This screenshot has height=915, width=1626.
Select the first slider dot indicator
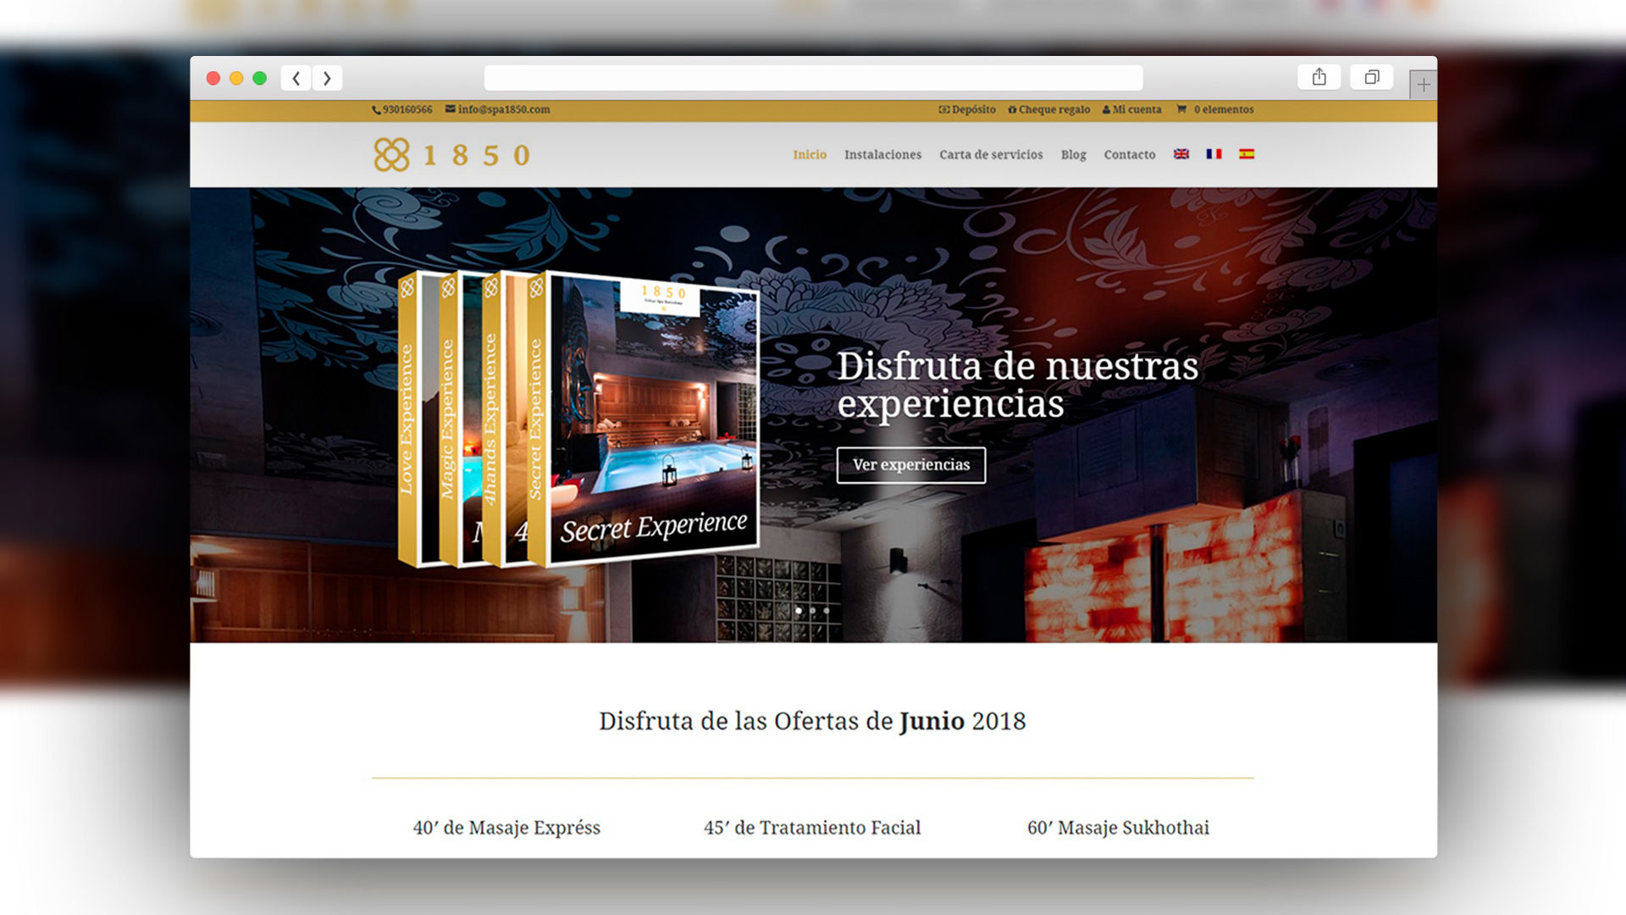[x=799, y=610]
